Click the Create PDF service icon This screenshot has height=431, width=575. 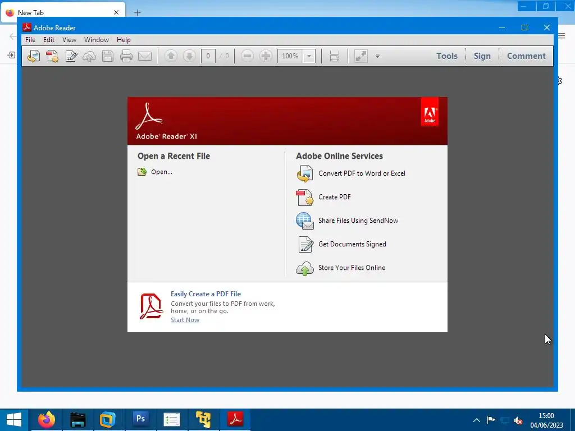point(305,197)
